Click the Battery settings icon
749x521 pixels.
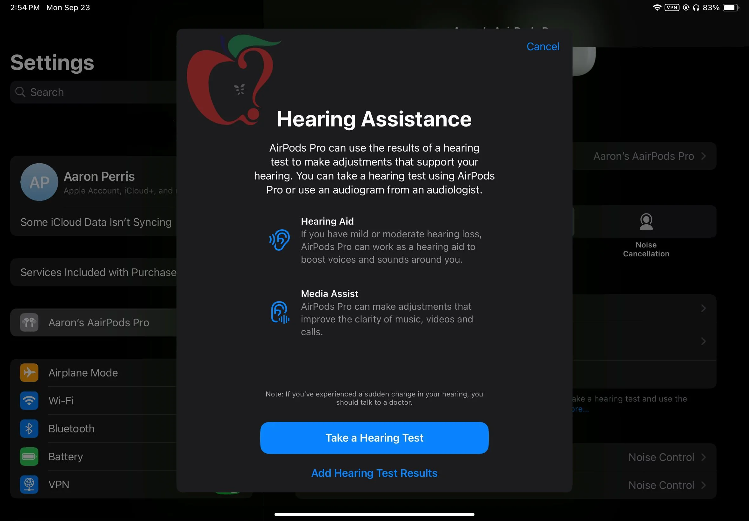click(29, 456)
